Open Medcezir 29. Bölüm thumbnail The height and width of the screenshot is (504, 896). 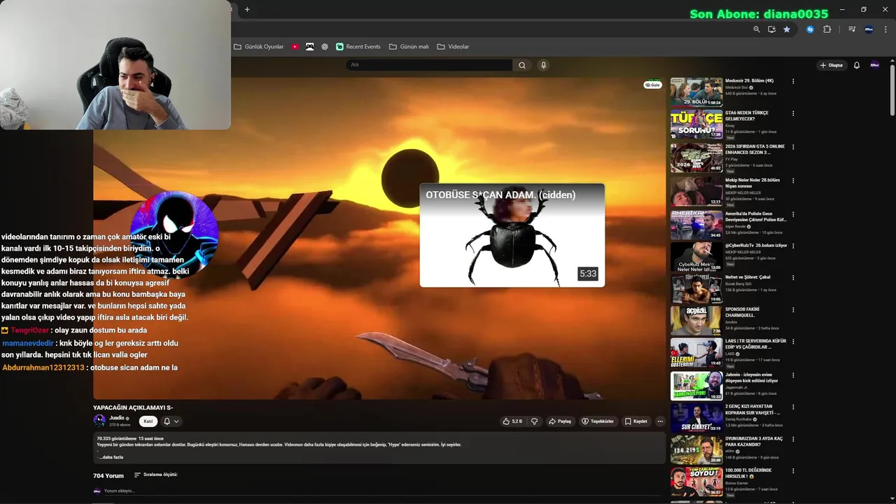click(696, 92)
